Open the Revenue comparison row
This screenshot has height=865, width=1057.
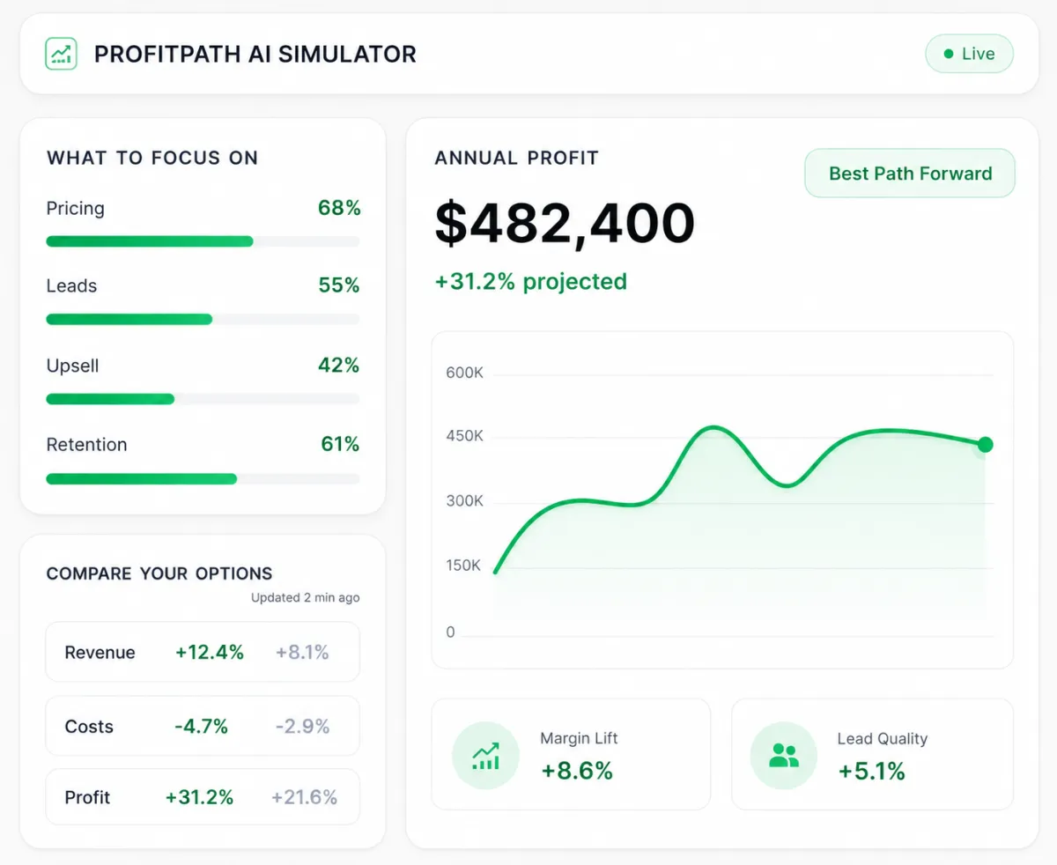[x=203, y=652]
